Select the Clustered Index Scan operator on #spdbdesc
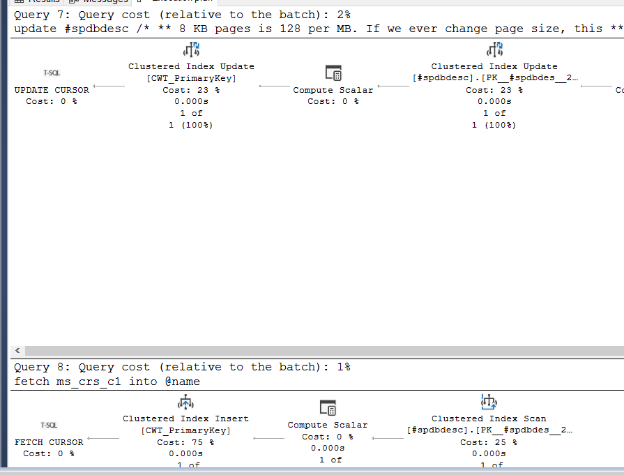Viewport: 624px width, 475px height. pos(489,402)
